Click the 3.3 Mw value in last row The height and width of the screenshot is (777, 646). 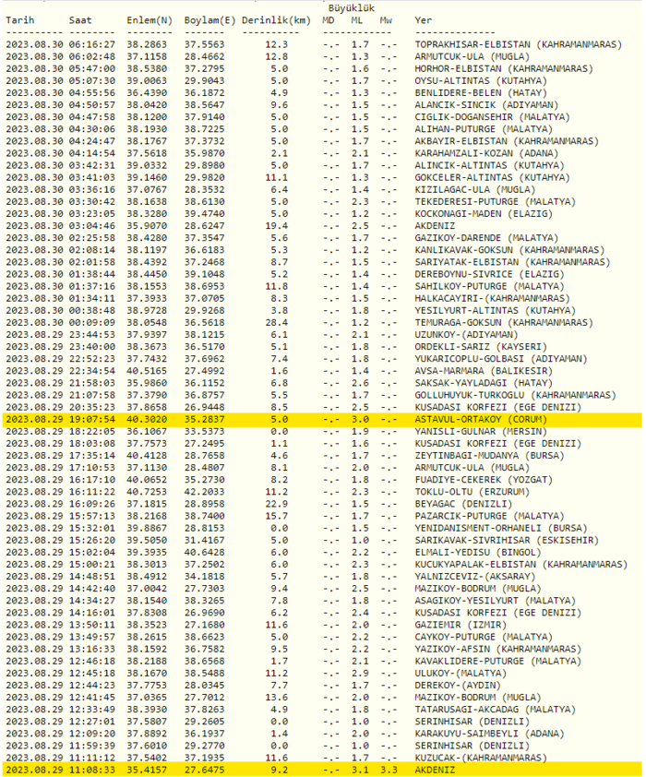[387, 768]
